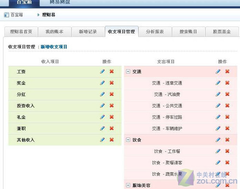
Task: Delete the 奖金 income item
Action: click(112, 83)
